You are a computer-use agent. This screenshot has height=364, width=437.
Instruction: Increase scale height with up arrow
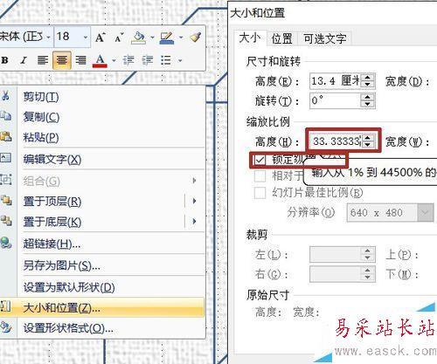coord(368,138)
